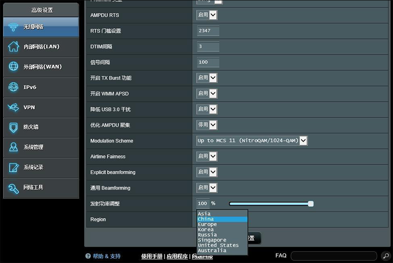Expand the Explicit beamforming dropdown
The width and height of the screenshot is (393, 263).
point(207,172)
